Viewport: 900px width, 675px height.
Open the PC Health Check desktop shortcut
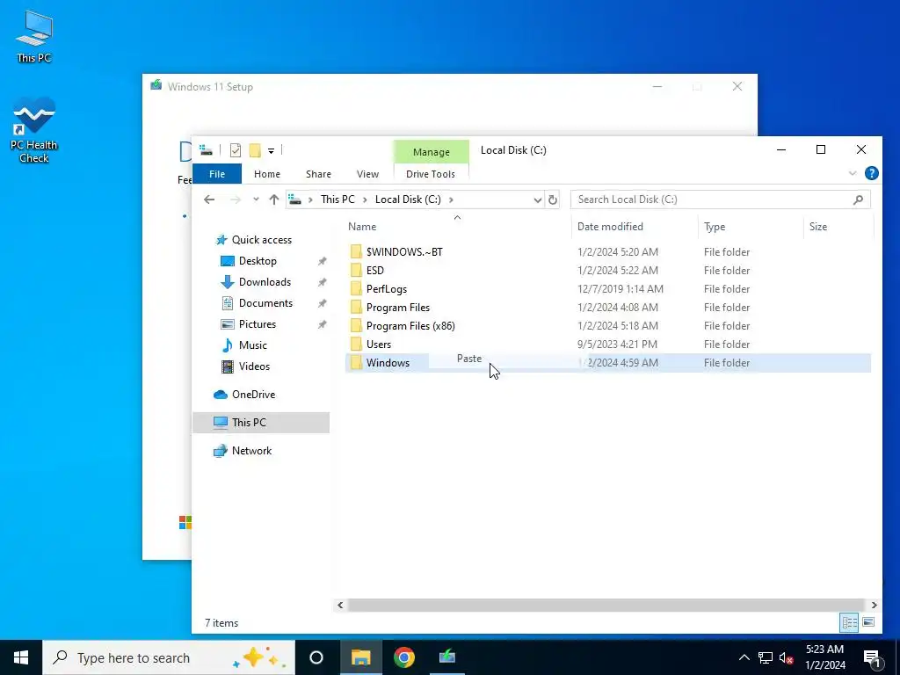(x=34, y=131)
